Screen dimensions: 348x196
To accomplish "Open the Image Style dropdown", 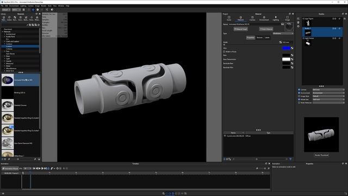I will click(328, 96).
